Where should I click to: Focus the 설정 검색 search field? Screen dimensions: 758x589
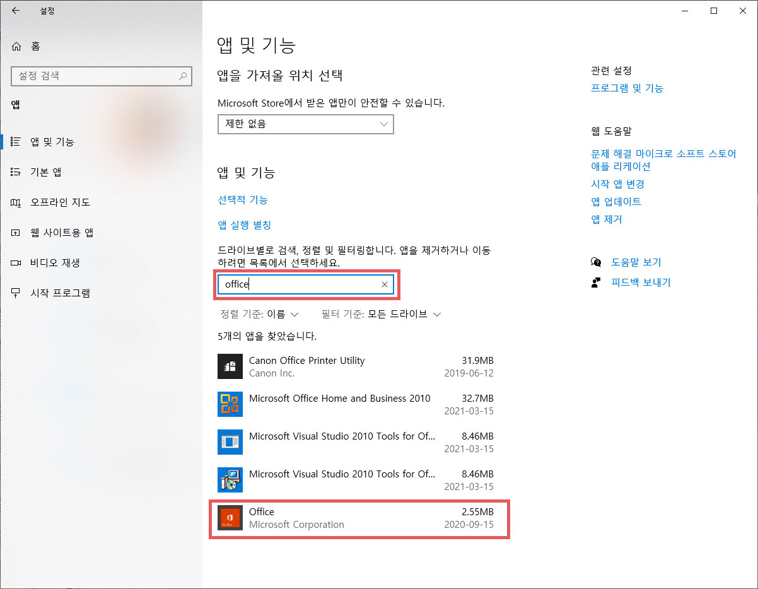pyautogui.click(x=101, y=76)
